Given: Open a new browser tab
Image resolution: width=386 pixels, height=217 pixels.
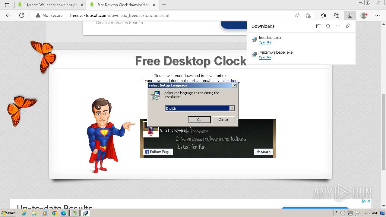Looking at the screenshot, I should (x=164, y=5).
